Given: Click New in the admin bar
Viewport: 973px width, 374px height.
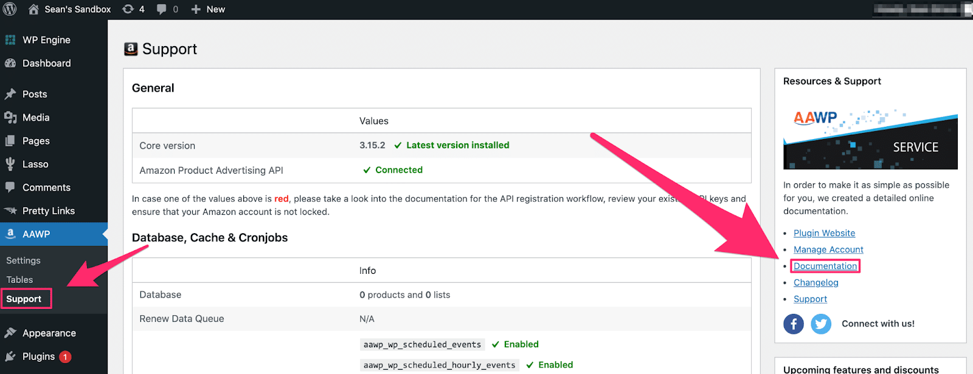Looking at the screenshot, I should [216, 9].
